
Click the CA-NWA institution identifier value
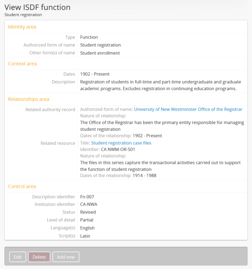point(89,204)
